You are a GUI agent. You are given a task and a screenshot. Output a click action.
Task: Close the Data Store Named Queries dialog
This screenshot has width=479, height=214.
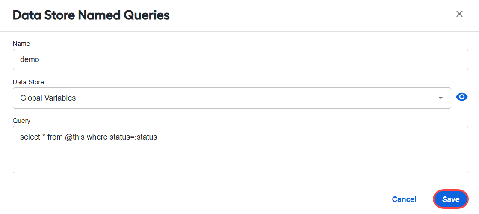click(x=459, y=14)
